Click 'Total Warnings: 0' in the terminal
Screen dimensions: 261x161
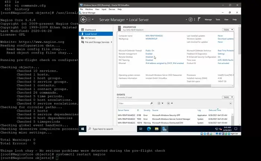[x=18, y=140]
